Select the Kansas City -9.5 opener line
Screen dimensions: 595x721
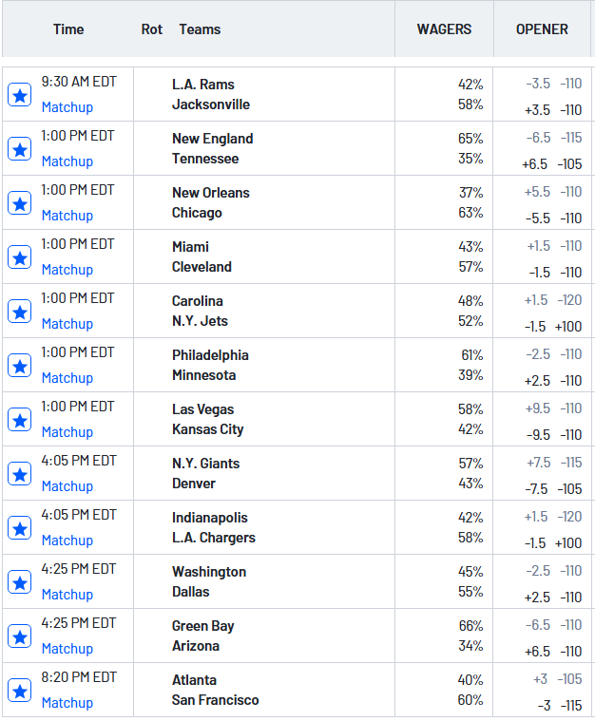pos(553,435)
